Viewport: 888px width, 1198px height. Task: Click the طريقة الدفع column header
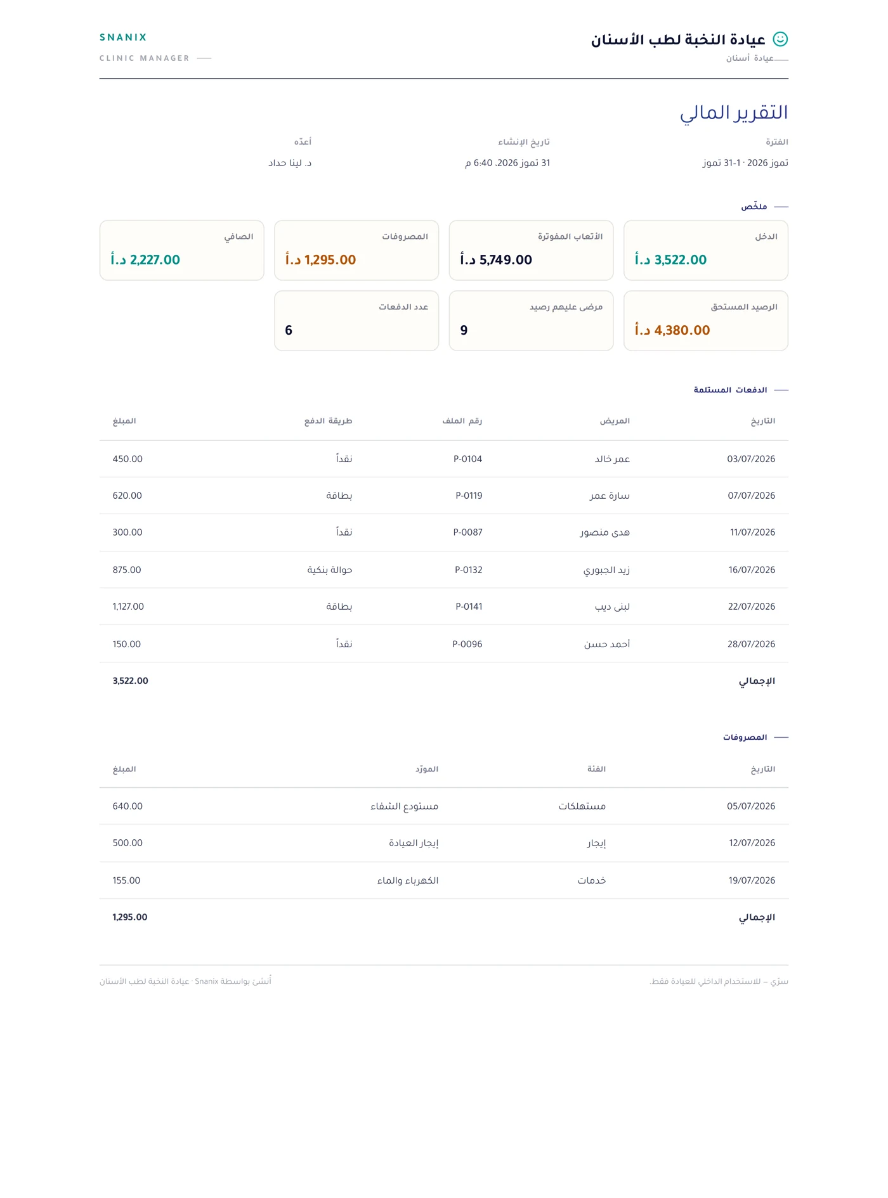[x=328, y=421]
